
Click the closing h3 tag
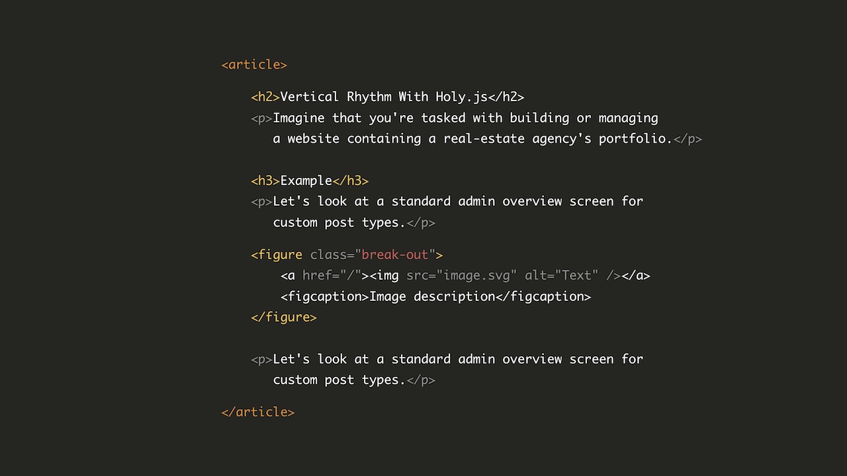[351, 180]
